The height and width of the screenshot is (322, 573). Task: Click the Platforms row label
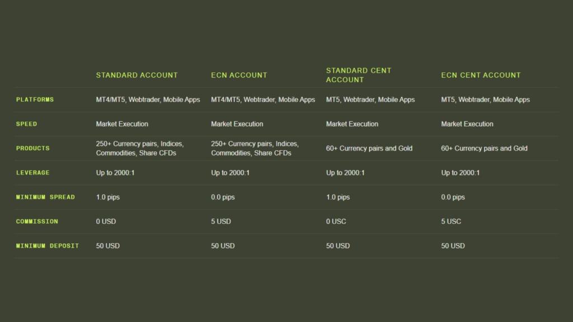35,100
